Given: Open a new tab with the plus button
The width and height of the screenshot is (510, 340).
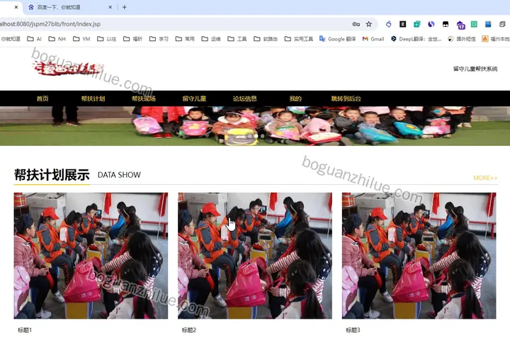Looking at the screenshot, I should click(x=124, y=7).
